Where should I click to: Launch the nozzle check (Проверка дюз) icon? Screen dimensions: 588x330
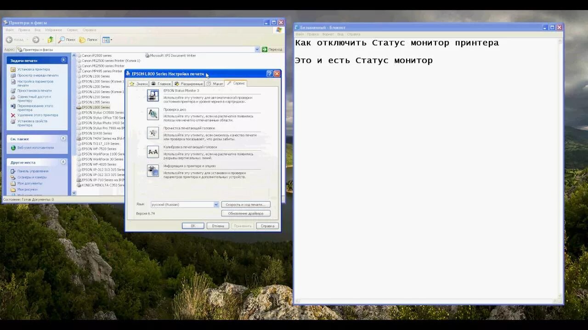[x=153, y=114]
